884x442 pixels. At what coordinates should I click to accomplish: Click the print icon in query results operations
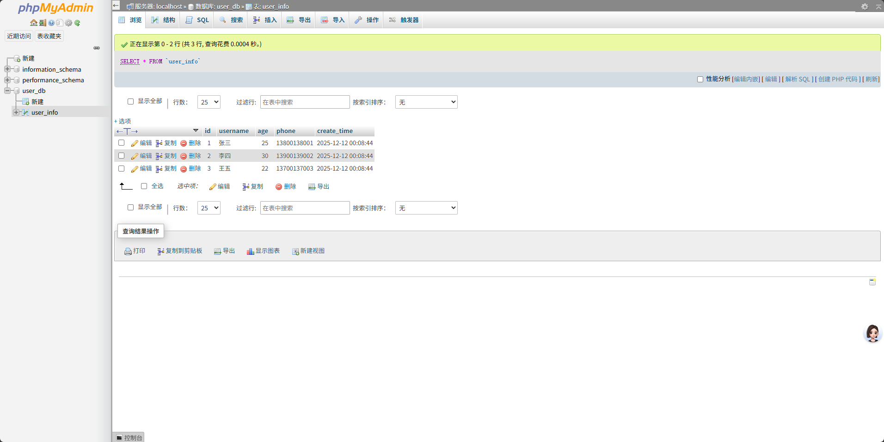(128, 251)
